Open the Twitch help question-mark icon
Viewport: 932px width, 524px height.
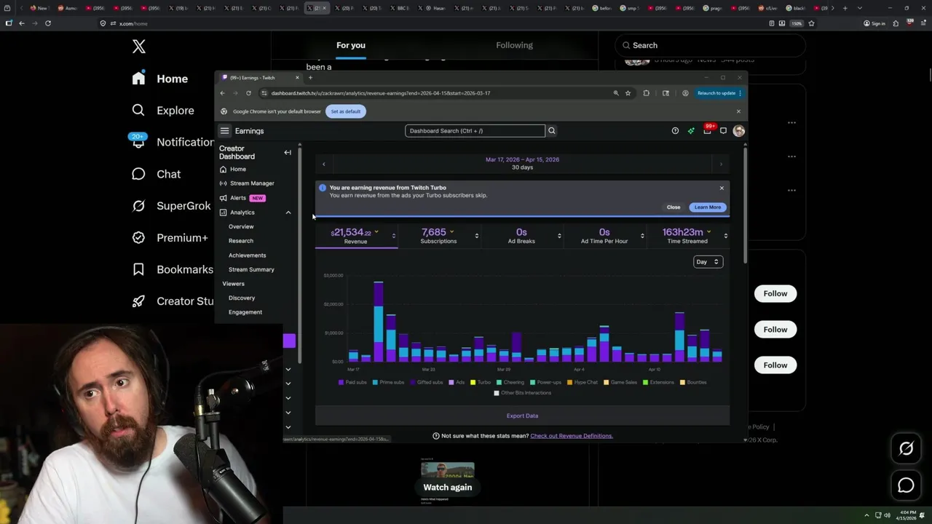675,131
